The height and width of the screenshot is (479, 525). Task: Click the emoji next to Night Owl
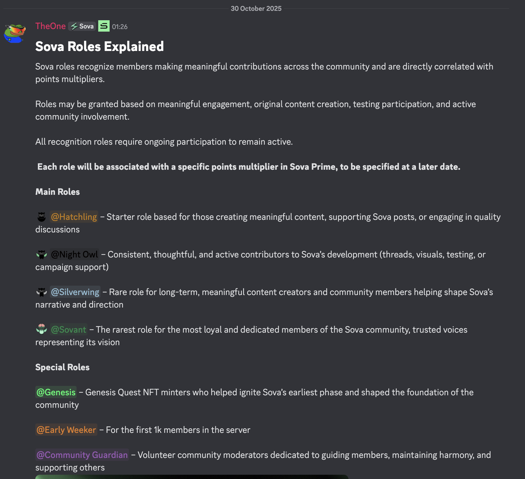42,255
